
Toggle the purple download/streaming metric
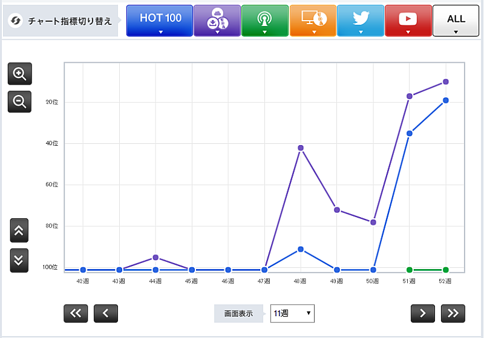point(217,21)
